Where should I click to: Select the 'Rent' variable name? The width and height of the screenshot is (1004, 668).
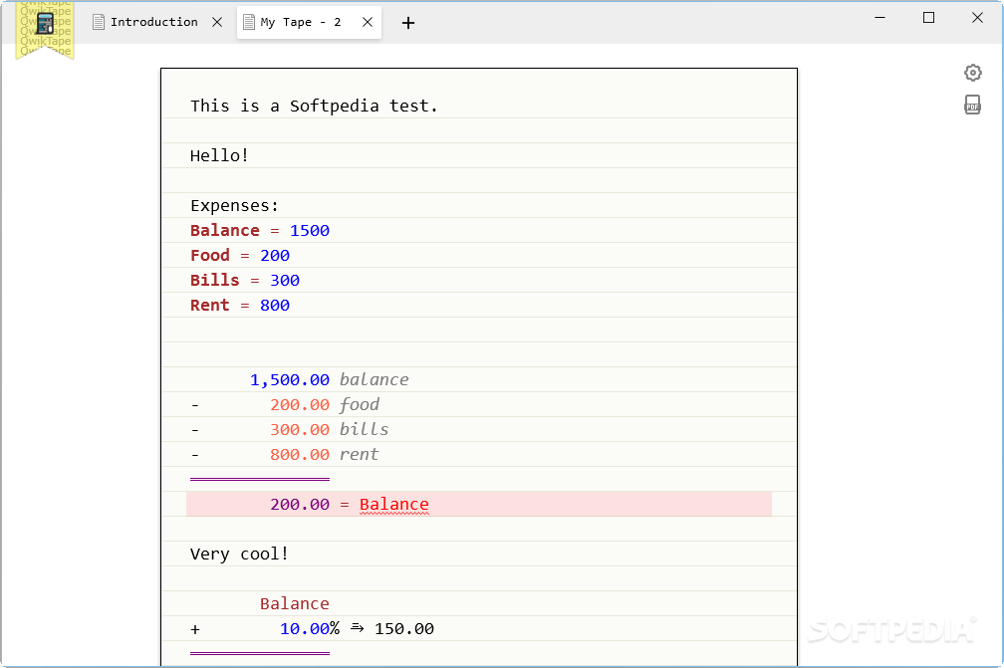pyautogui.click(x=210, y=306)
